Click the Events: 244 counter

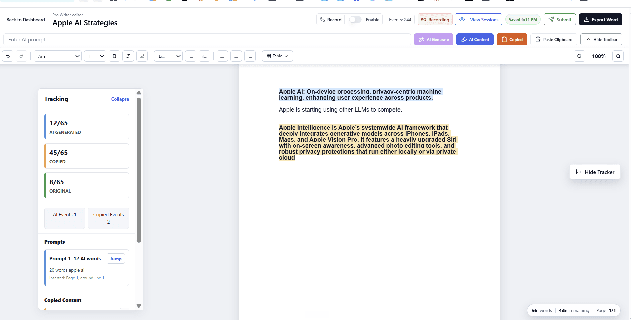[400, 20]
